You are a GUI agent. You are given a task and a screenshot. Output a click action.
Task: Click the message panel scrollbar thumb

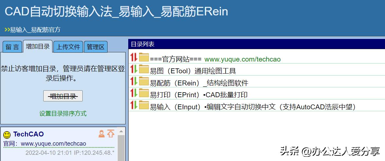click(121, 148)
